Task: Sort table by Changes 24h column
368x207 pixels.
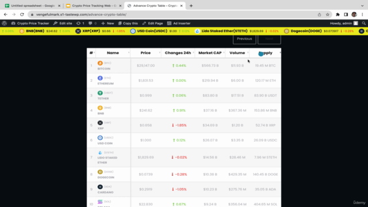Action: pos(178,53)
